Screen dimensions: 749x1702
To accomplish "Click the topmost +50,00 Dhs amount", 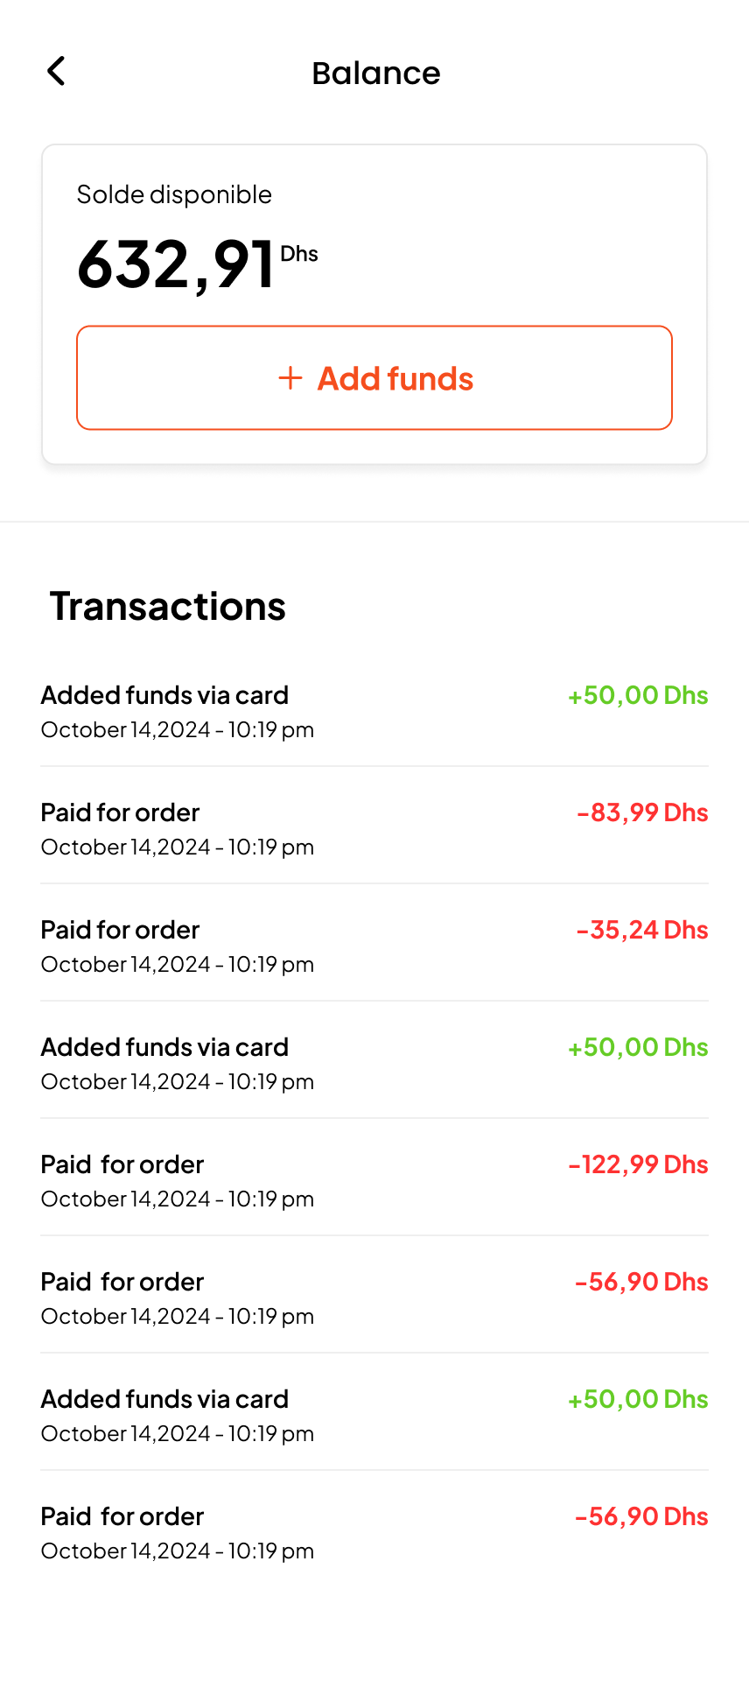I will [638, 695].
